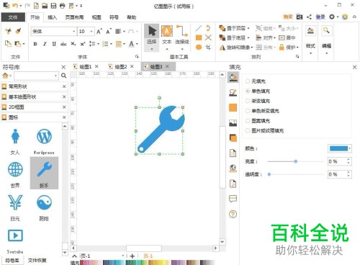Select the 选择 pointer tool
This screenshot has height=265, width=360.
coord(151,37)
